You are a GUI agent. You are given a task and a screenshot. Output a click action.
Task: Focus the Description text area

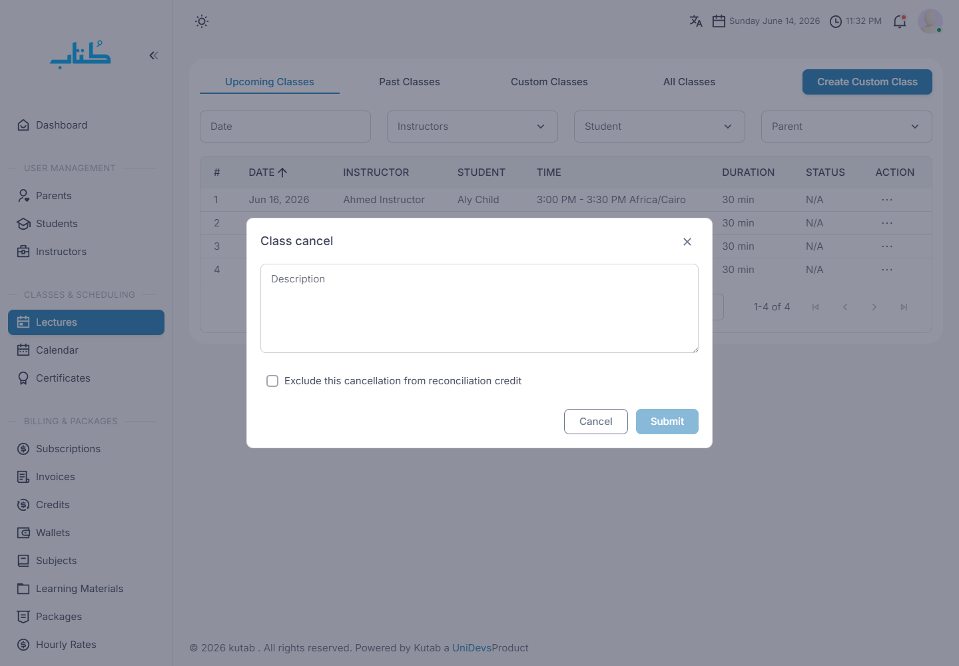click(479, 308)
